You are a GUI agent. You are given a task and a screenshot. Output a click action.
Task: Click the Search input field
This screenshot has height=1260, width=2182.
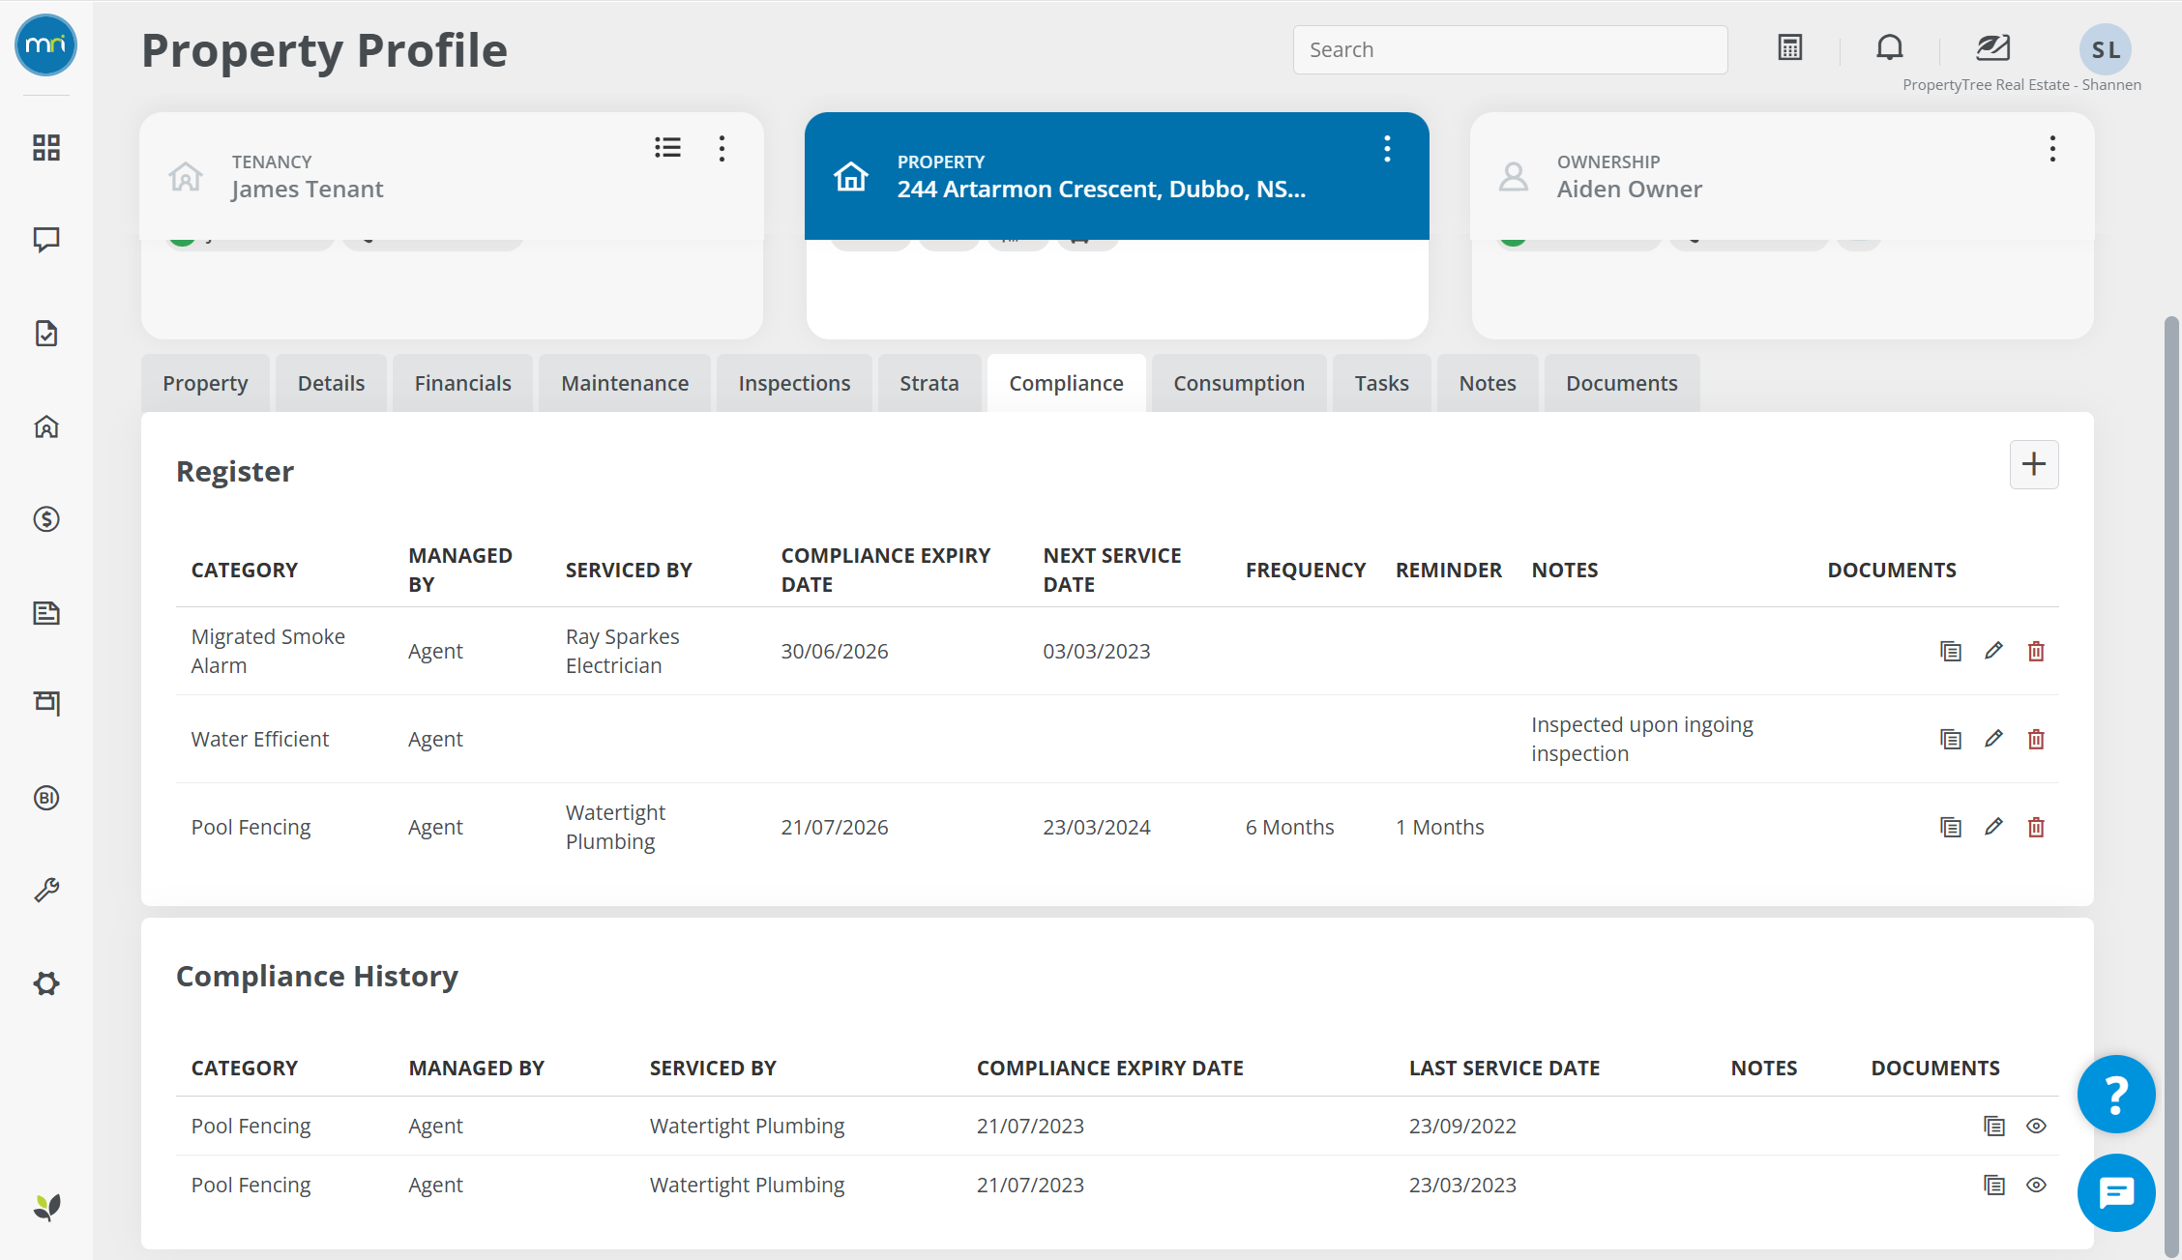(x=1510, y=49)
